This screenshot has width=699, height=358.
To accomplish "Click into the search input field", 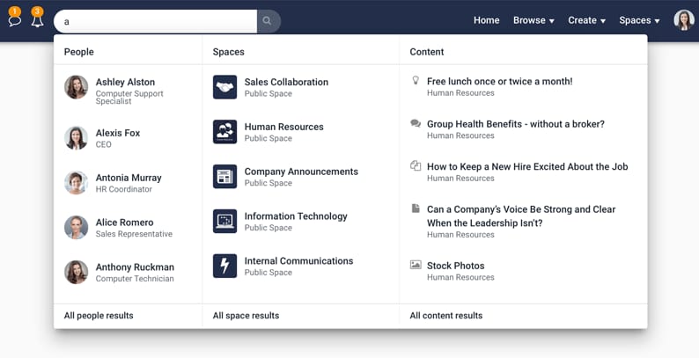I will coord(156,21).
